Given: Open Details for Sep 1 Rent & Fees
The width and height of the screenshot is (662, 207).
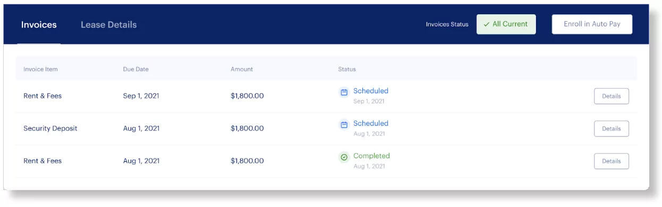Looking at the screenshot, I should pyautogui.click(x=611, y=96).
